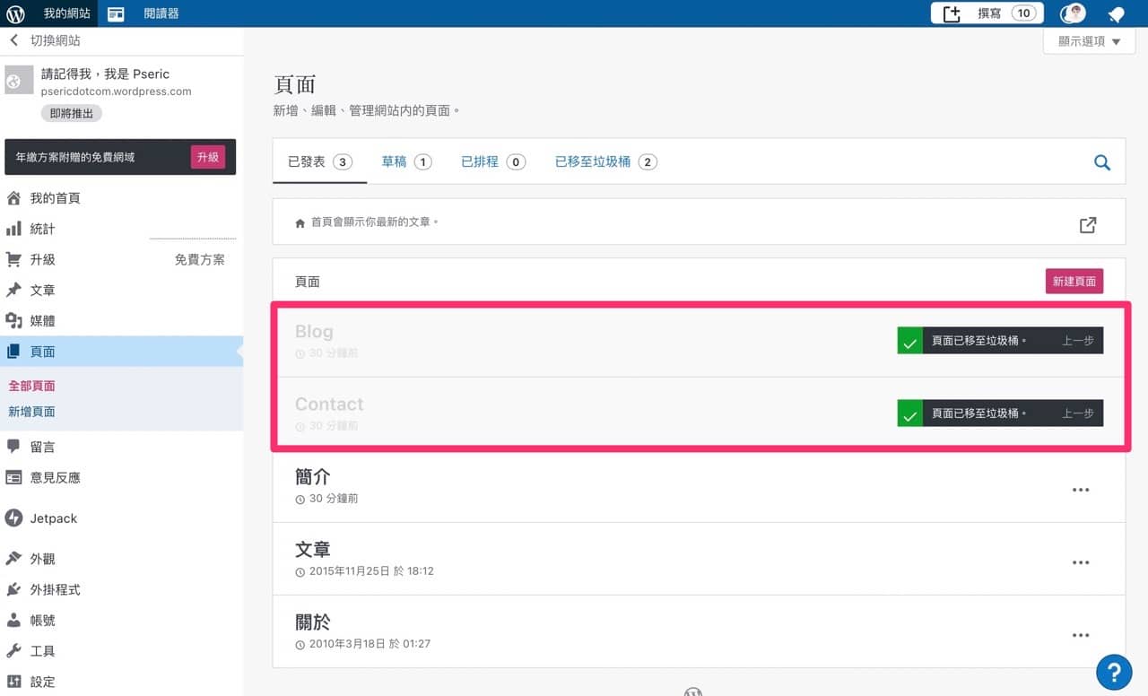Click the 外觀 appearance brush icon
This screenshot has height=696, width=1148.
(x=13, y=559)
